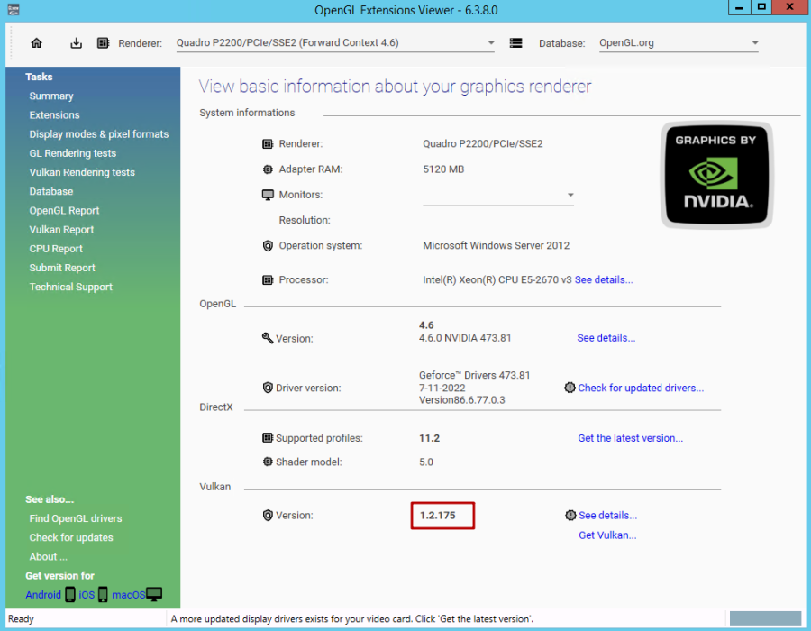Click the macOS version link

[x=128, y=595]
